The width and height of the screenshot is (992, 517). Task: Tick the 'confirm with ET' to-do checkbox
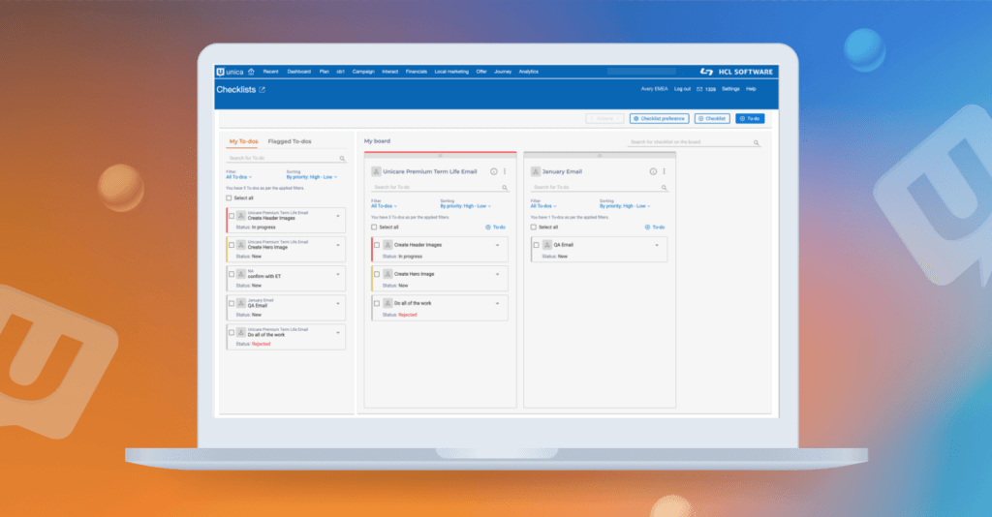pyautogui.click(x=231, y=274)
